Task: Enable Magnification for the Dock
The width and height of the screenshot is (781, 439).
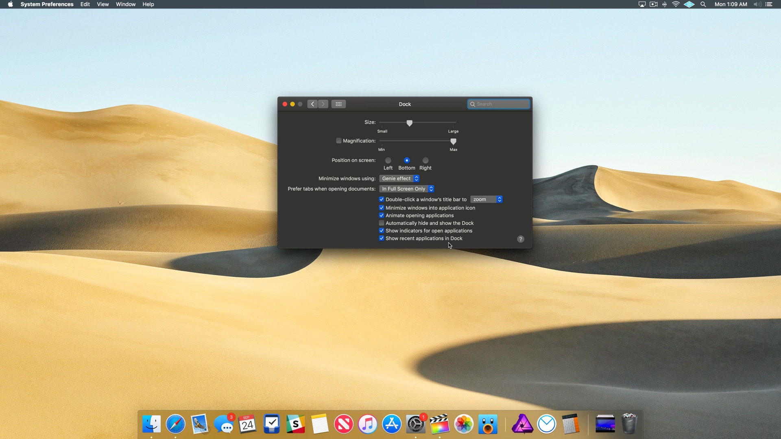Action: pos(338,140)
